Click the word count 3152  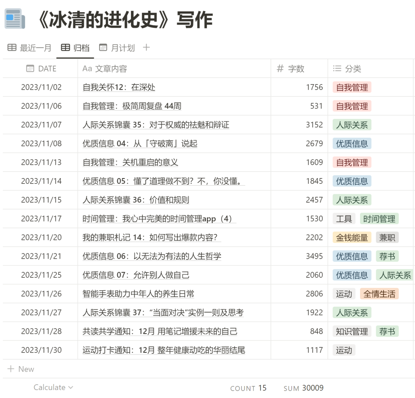point(314,125)
